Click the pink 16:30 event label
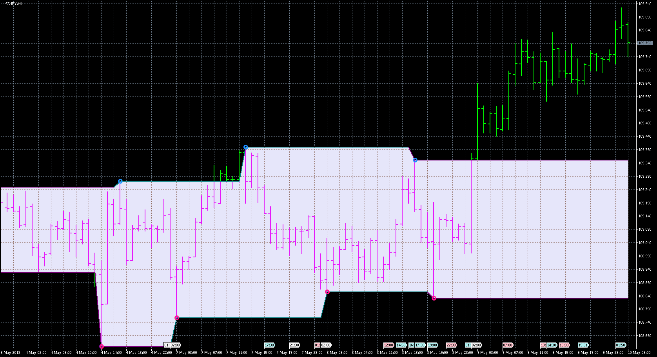657x357 pixels. [564, 345]
